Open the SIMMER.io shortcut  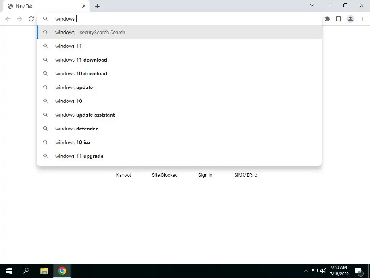(246, 175)
